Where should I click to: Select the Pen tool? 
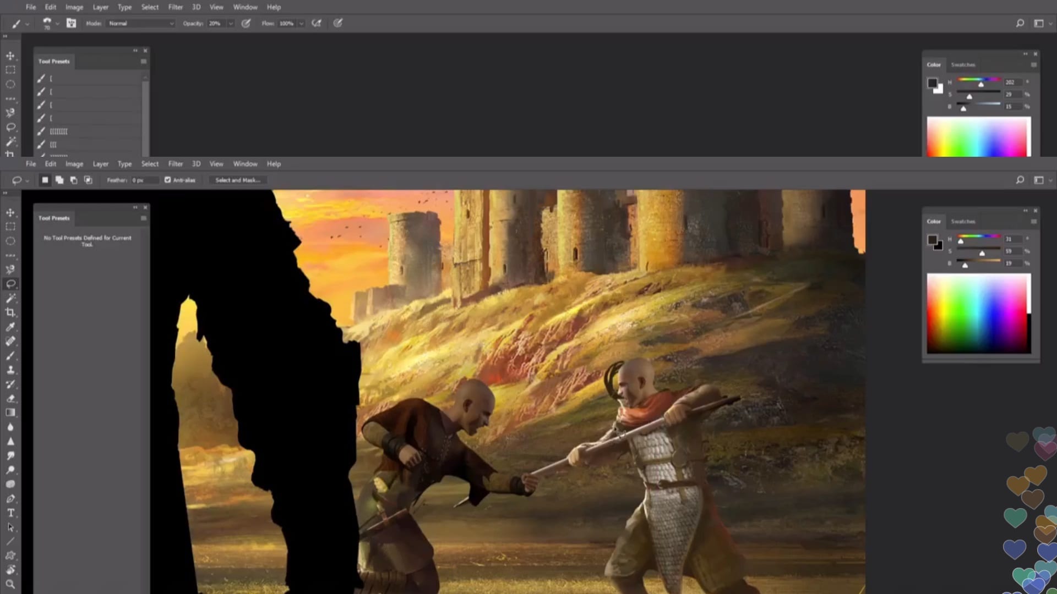pos(10,498)
